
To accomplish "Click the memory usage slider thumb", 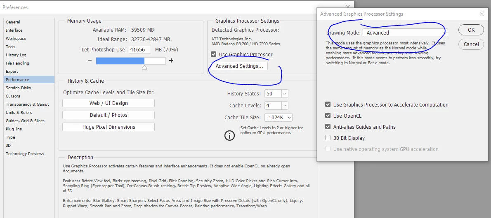I will click(144, 67).
